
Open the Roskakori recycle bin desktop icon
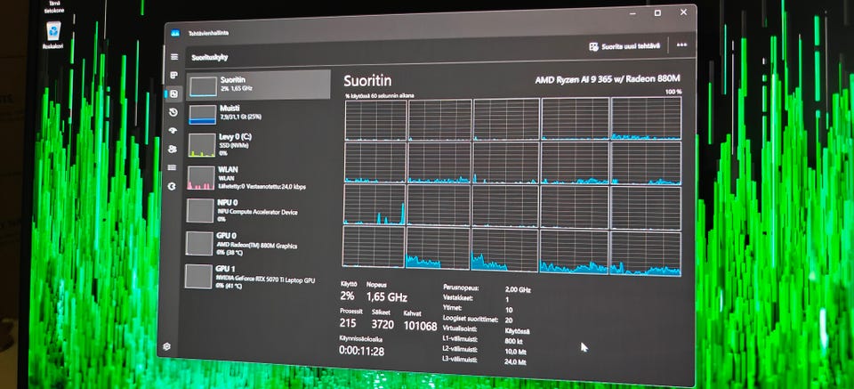click(53, 36)
